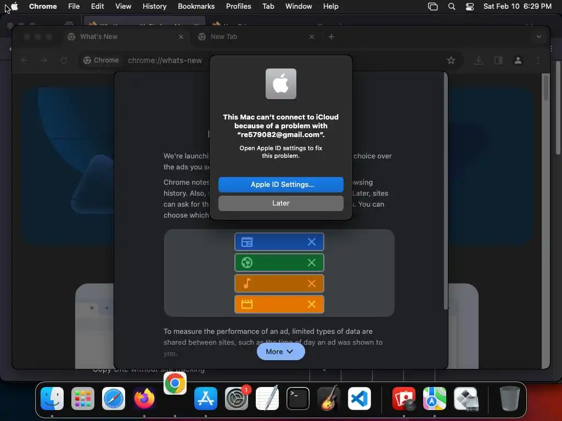This screenshot has width=562, height=421.
Task: Bookmark this page with the star icon
Action: click(x=451, y=60)
